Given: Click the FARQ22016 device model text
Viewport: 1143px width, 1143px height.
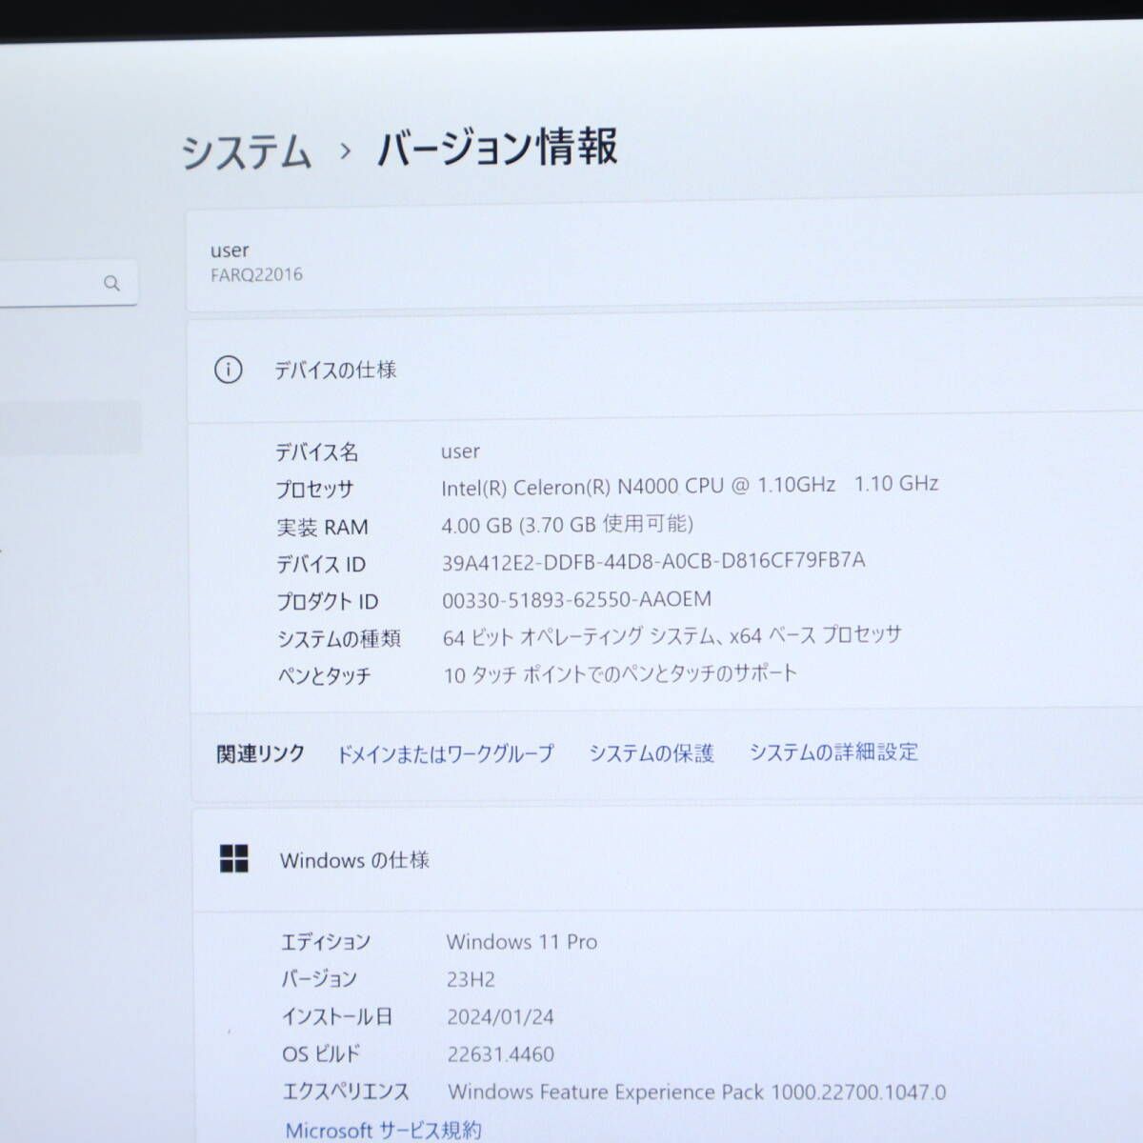Looking at the screenshot, I should point(256,274).
